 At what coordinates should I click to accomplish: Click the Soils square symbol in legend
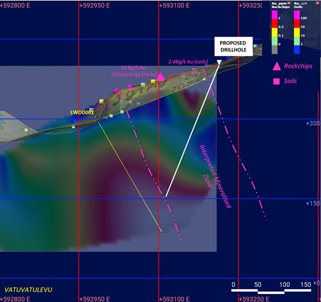tap(277, 81)
